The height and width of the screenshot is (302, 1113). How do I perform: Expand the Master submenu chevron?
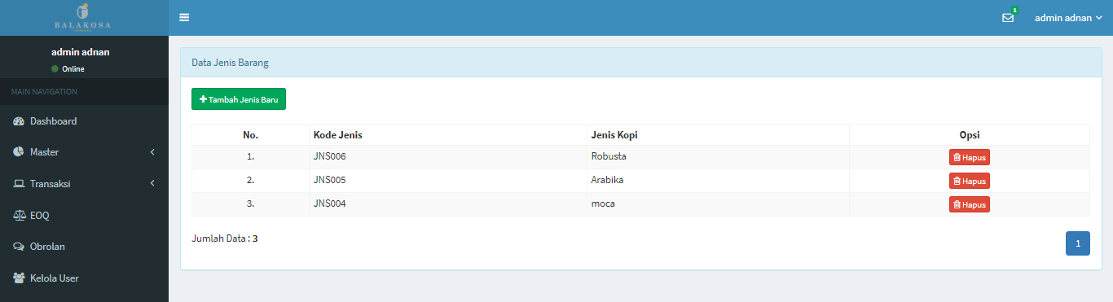pyautogui.click(x=152, y=152)
